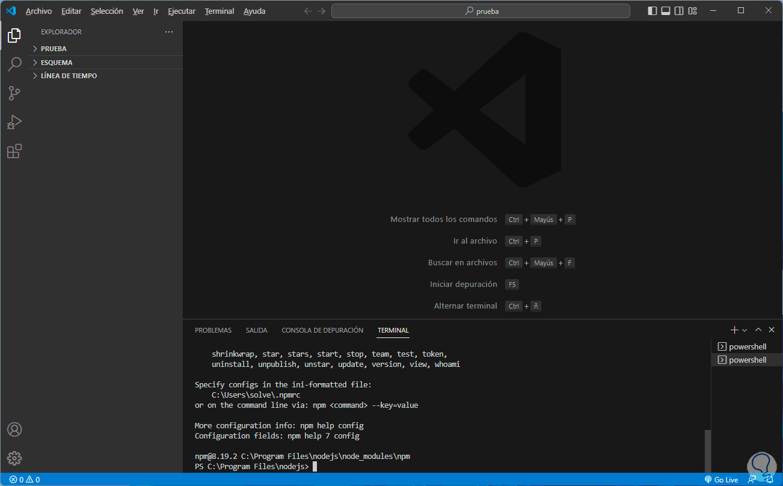Open the new terminal launch profile dropdown
The image size is (783, 486).
745,330
